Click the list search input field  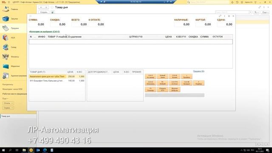tap(232, 12)
